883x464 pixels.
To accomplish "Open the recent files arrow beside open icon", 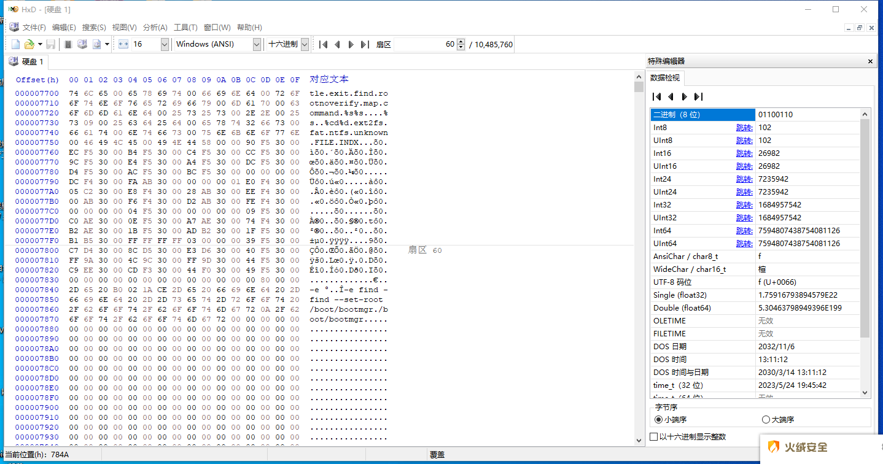I will pyautogui.click(x=40, y=44).
